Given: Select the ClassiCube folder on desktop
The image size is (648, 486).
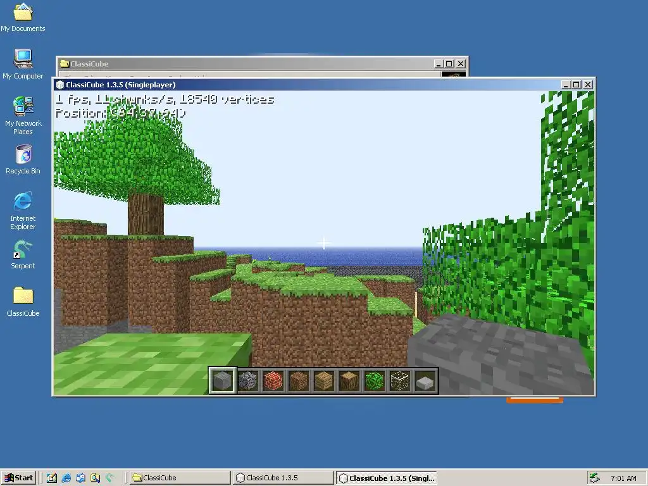Looking at the screenshot, I should click(x=23, y=302).
